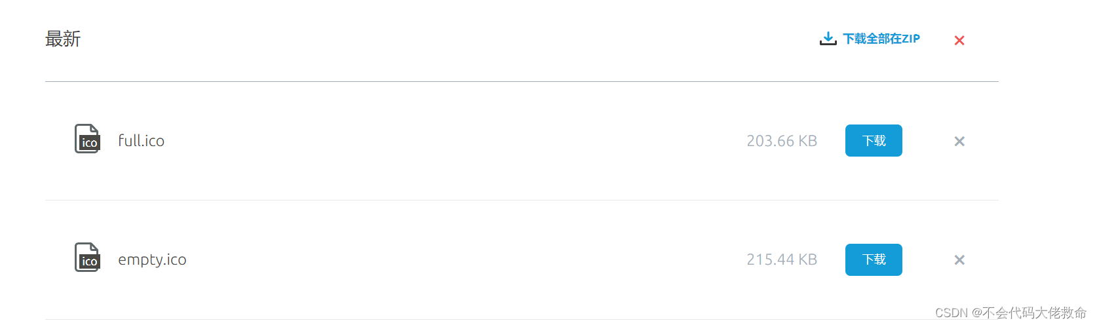Download the full.ico file
This screenshot has height=325, width=1097.
tap(874, 141)
